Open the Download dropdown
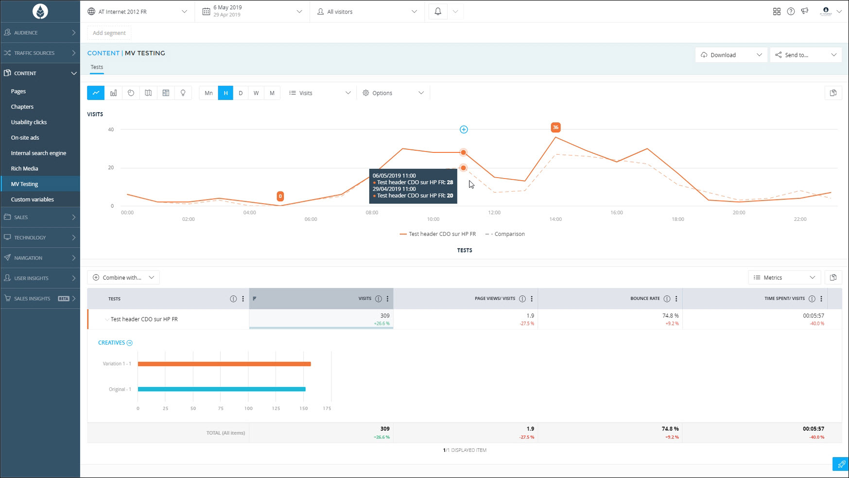 [731, 55]
